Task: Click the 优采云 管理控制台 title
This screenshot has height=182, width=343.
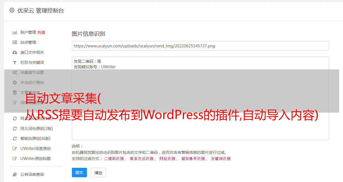Action: tap(41, 11)
